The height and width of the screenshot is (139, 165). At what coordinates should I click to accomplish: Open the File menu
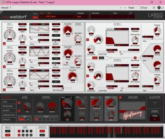pyautogui.click(x=42, y=13)
